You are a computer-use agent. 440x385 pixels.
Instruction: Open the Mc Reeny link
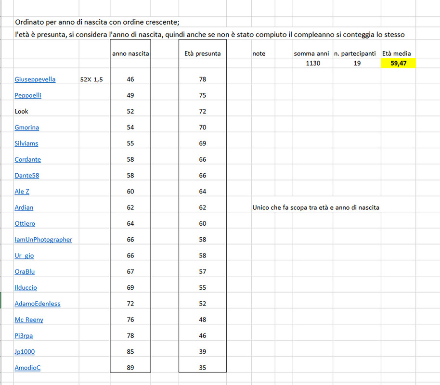[29, 320]
